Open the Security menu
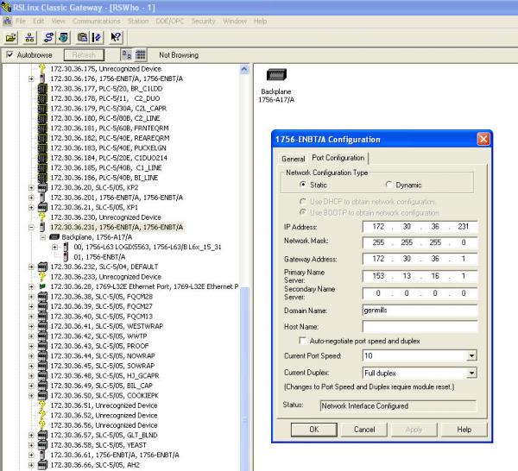Image resolution: width=518 pixels, height=471 pixels. tap(203, 21)
